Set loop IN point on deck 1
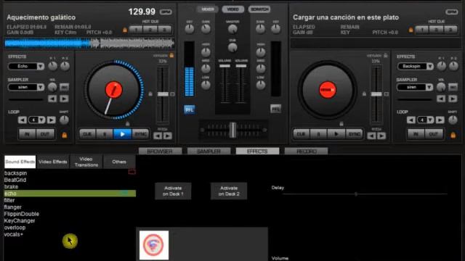Image resolution: width=465 pixels, height=261 pixels. pos(28,134)
